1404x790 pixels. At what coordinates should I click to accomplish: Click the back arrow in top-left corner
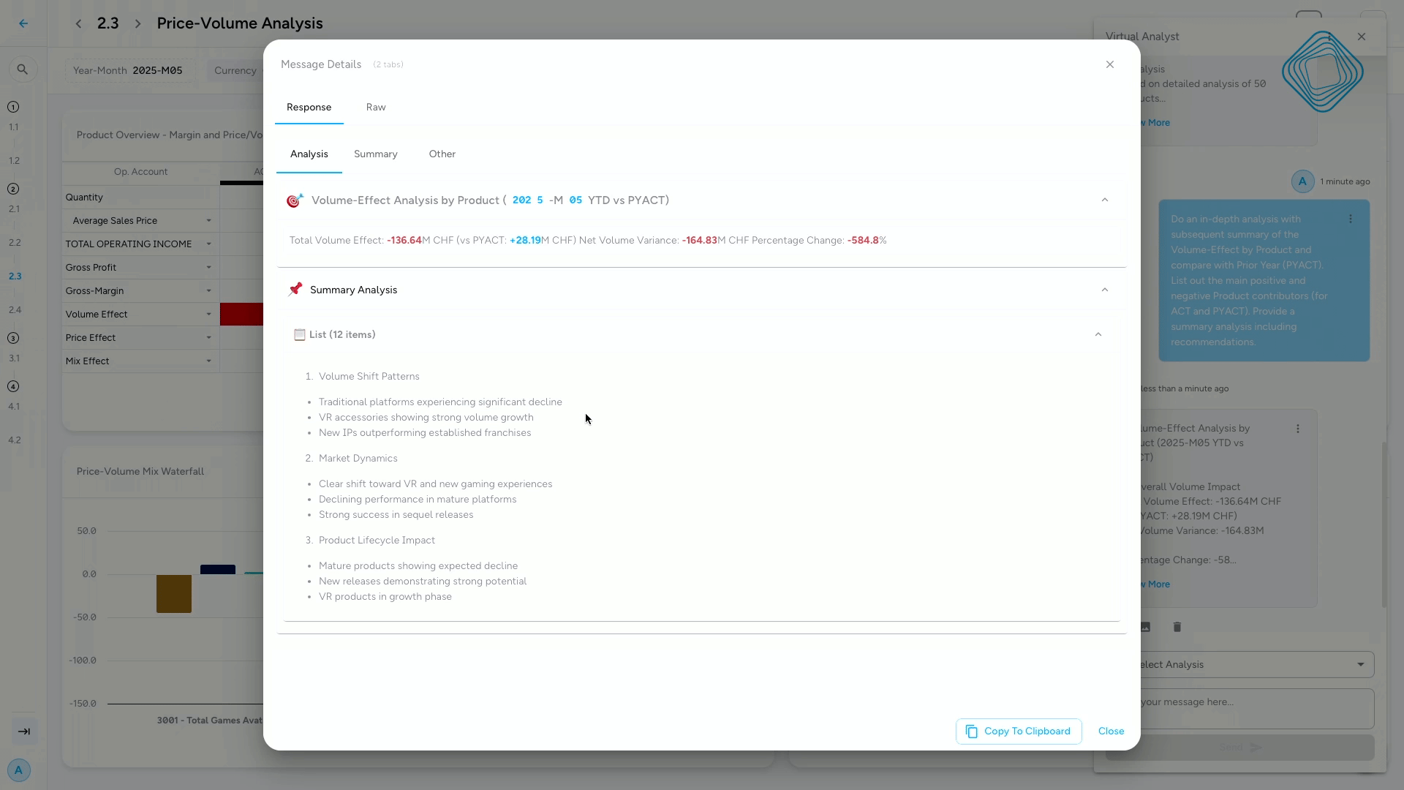click(23, 23)
